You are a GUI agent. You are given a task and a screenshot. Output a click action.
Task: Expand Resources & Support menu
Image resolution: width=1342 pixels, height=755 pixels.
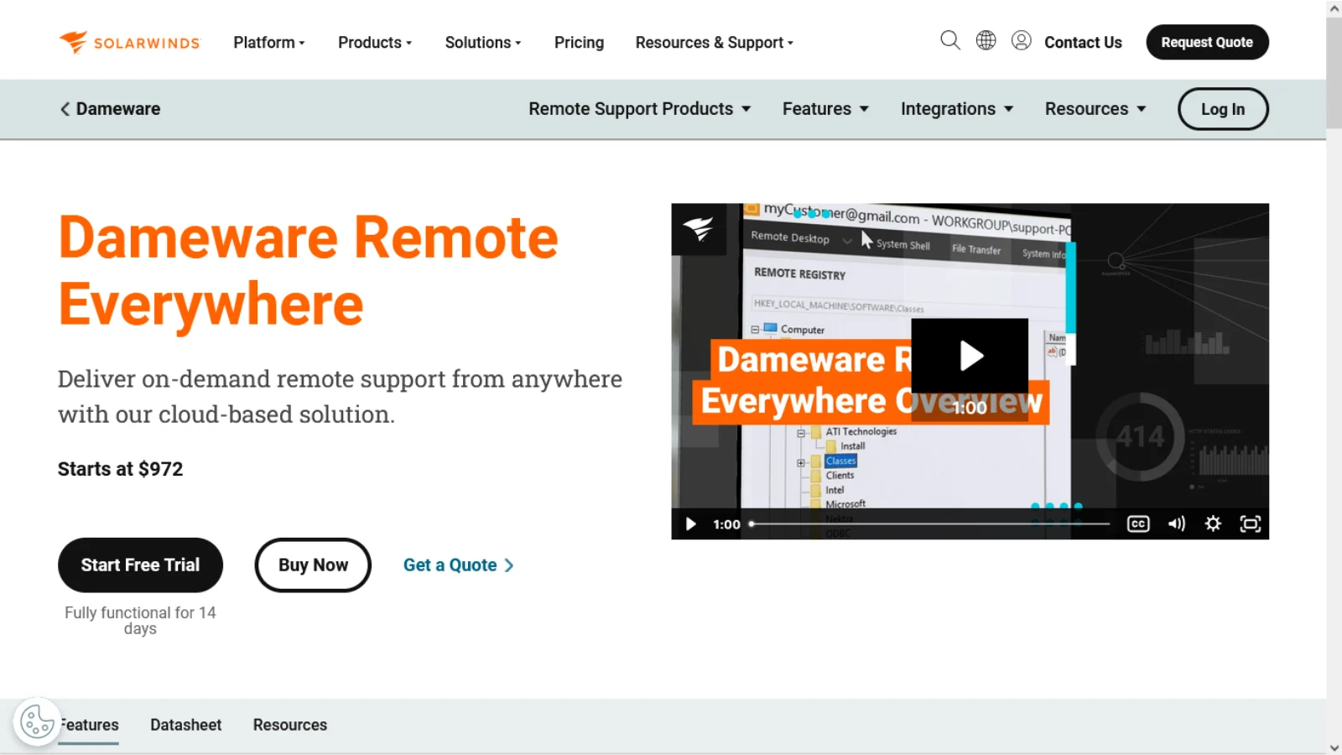point(714,42)
